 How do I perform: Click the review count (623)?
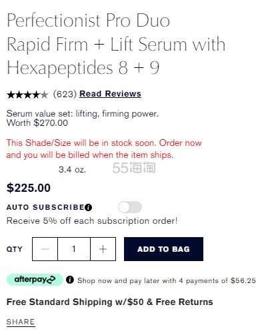pos(65,94)
